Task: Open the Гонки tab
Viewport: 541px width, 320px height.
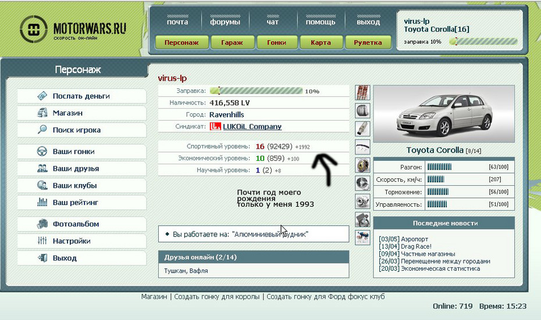Action: click(x=276, y=42)
